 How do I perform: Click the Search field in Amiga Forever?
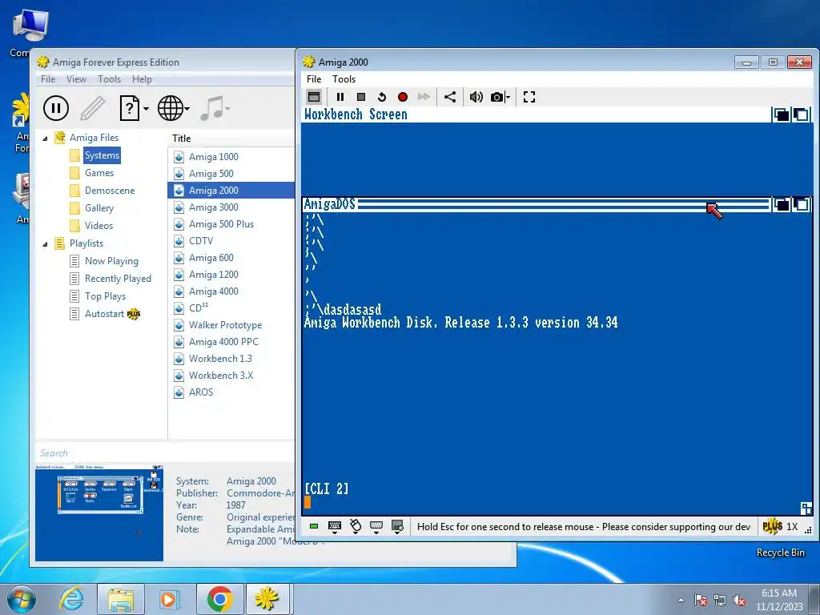tap(165, 453)
